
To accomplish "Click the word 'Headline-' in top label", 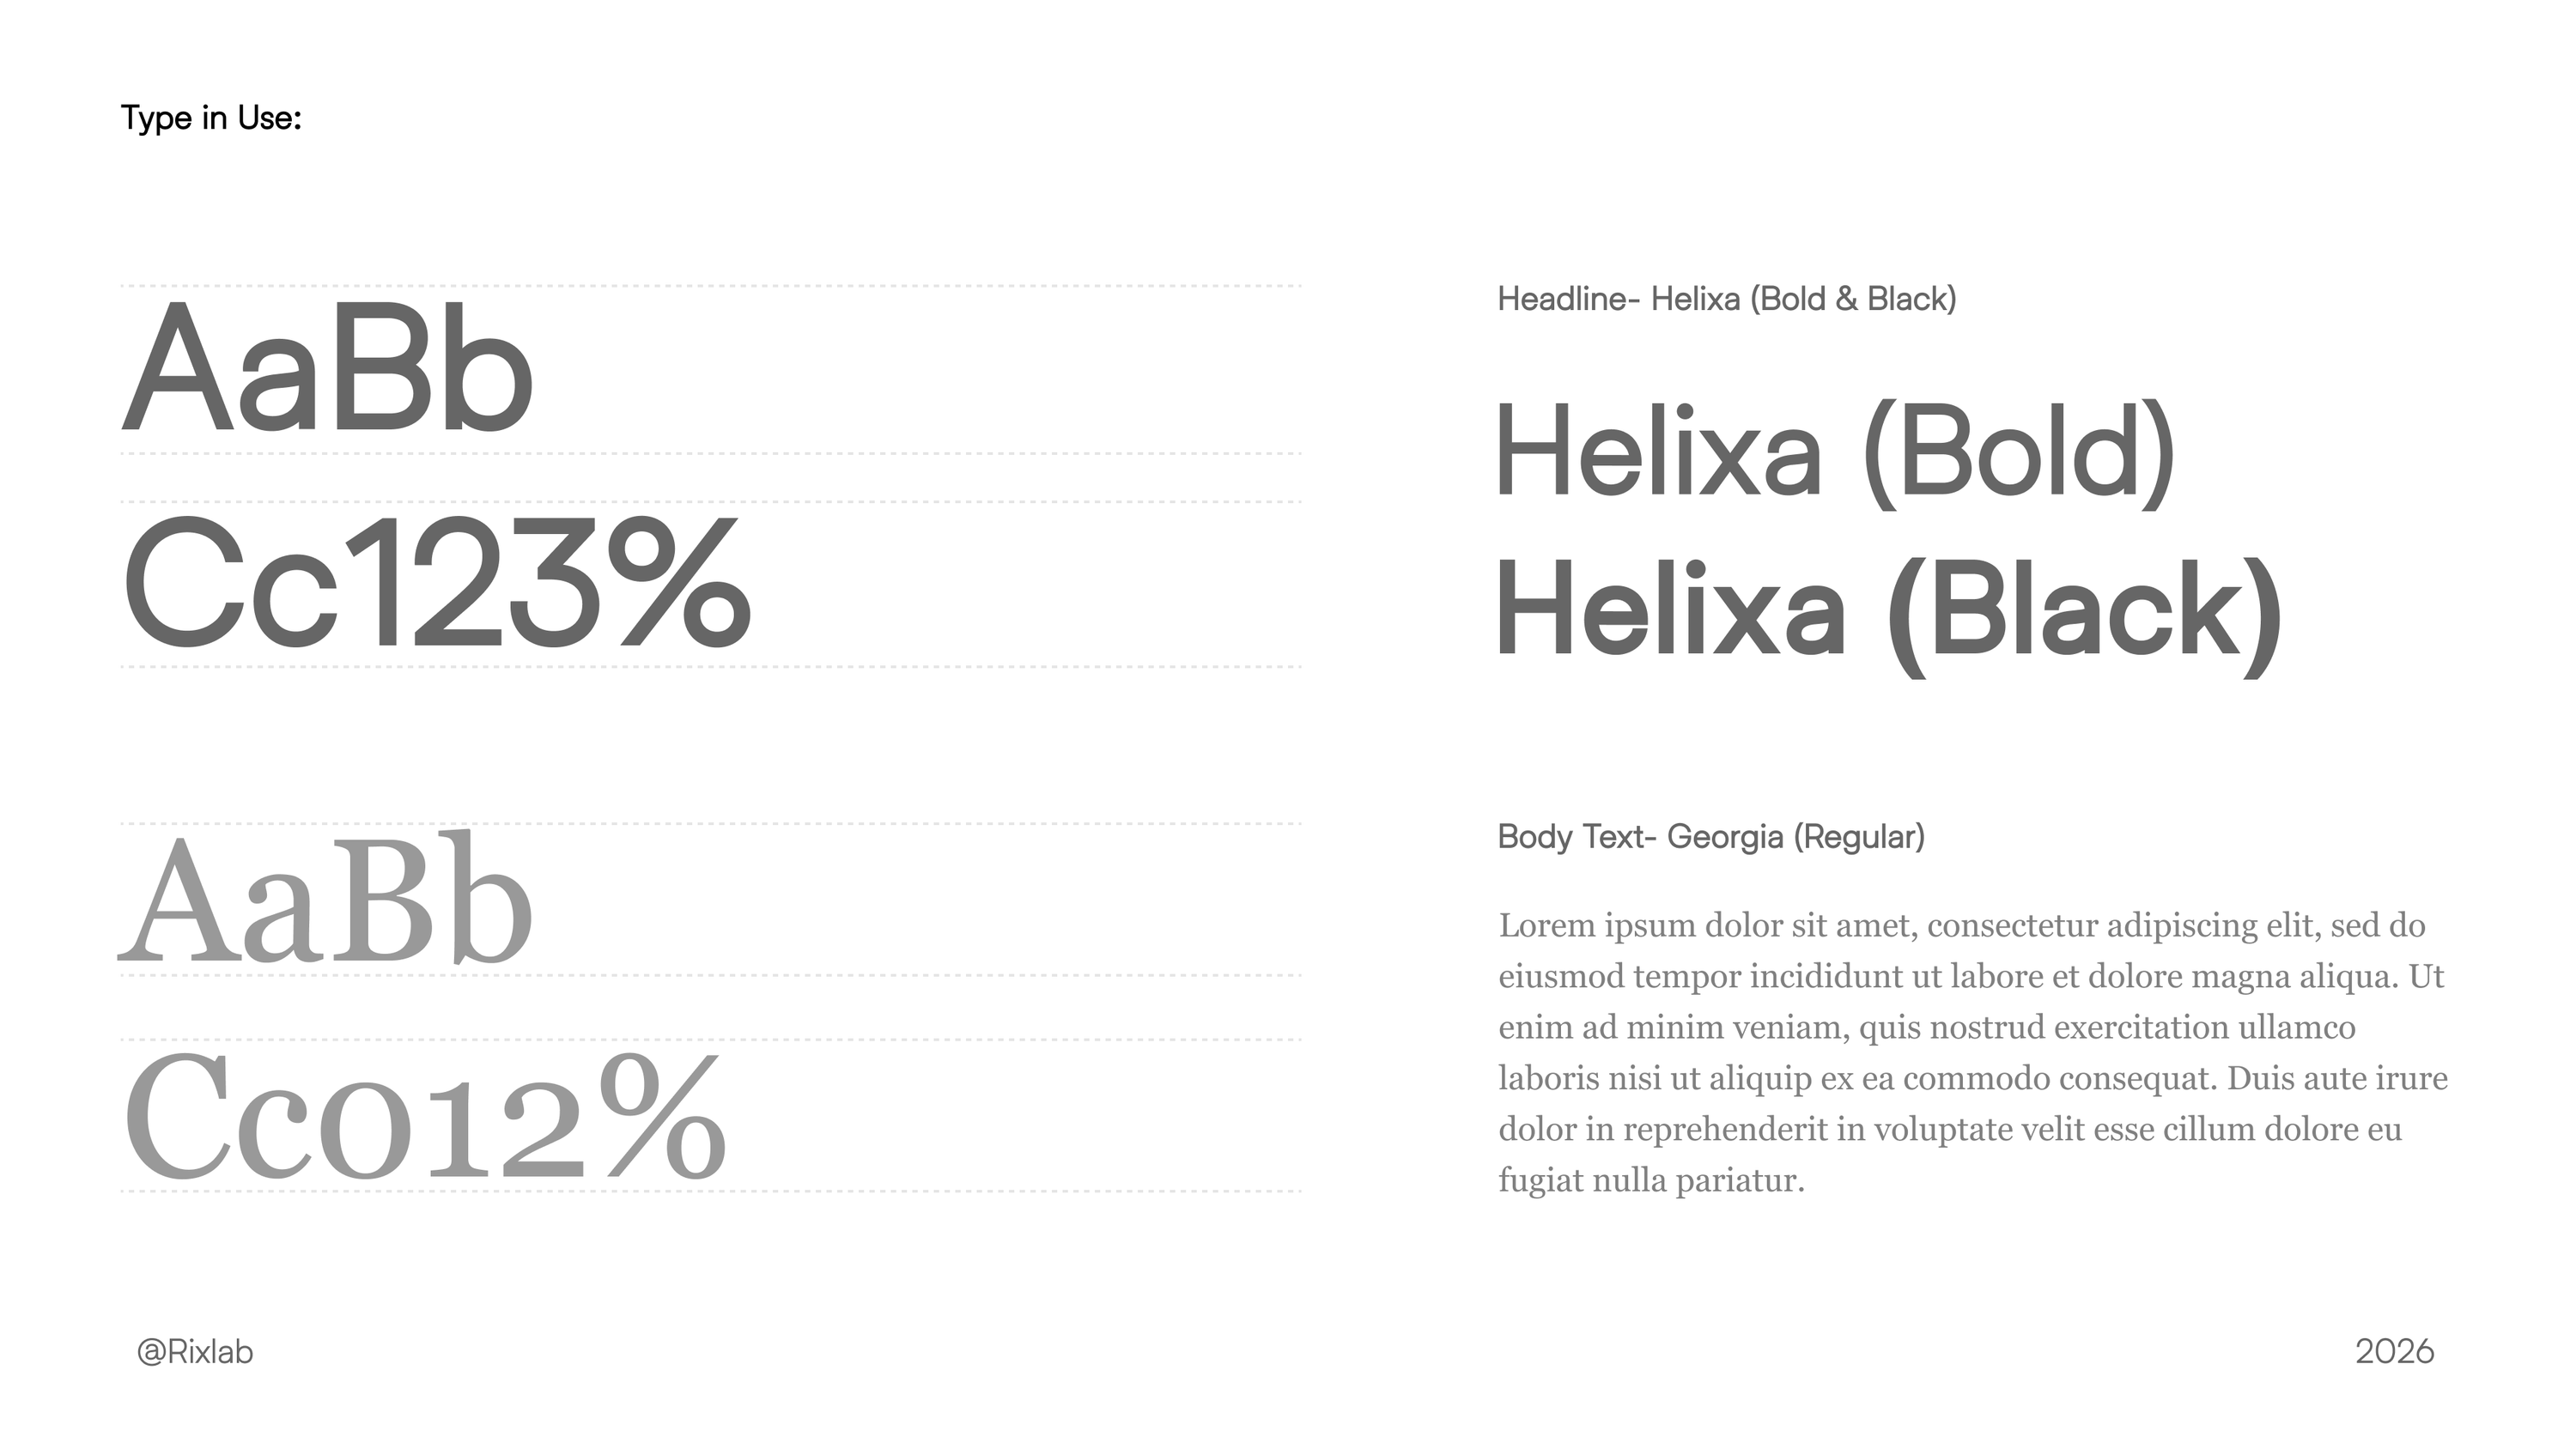I will click(1569, 299).
